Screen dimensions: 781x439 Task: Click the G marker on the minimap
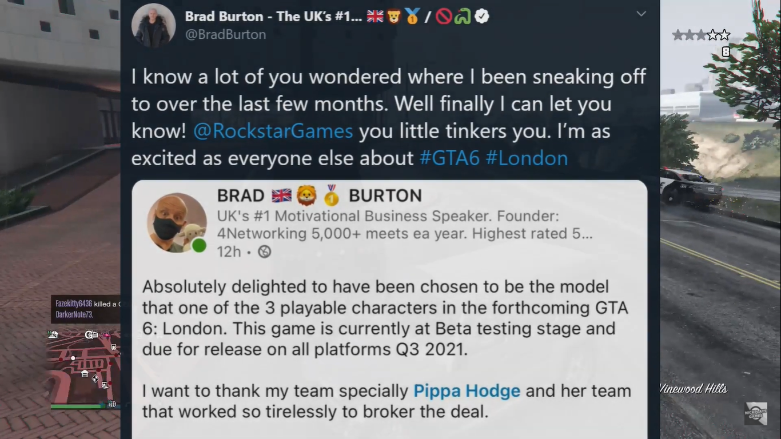89,335
